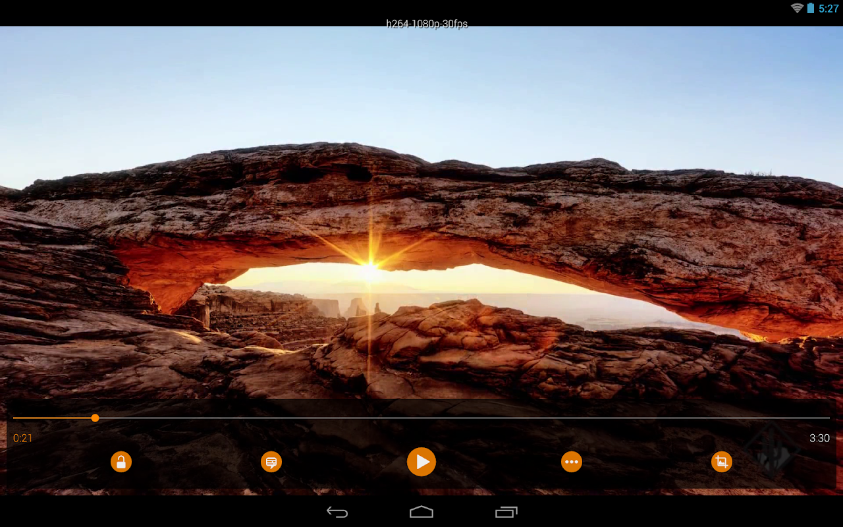Toggle screen orientation lock
The height and width of the screenshot is (527, 843).
point(122,462)
